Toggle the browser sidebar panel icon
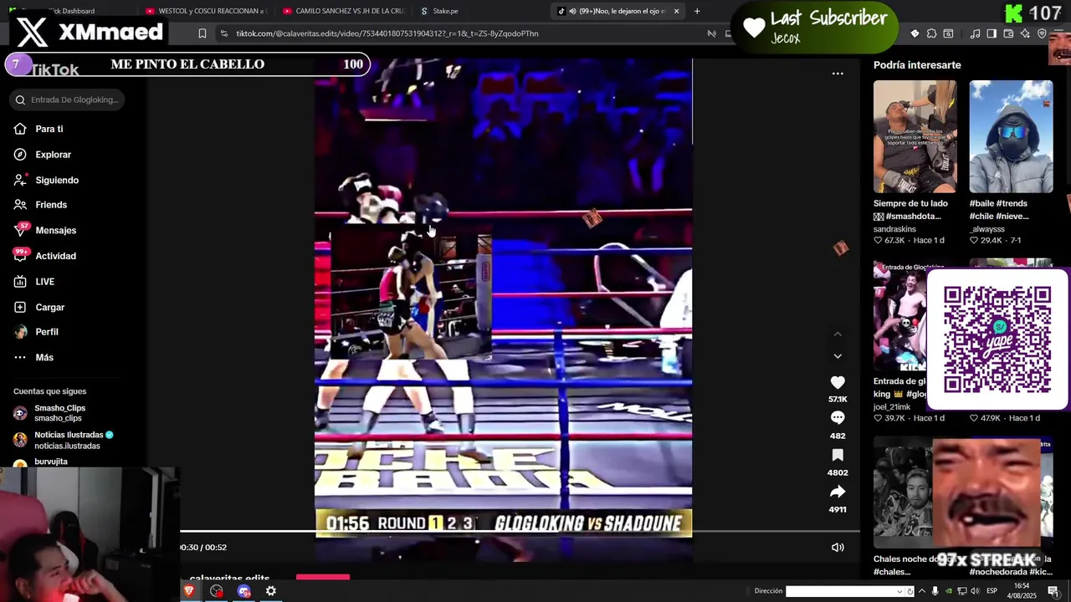Image resolution: width=1071 pixels, height=602 pixels. pos(992,33)
